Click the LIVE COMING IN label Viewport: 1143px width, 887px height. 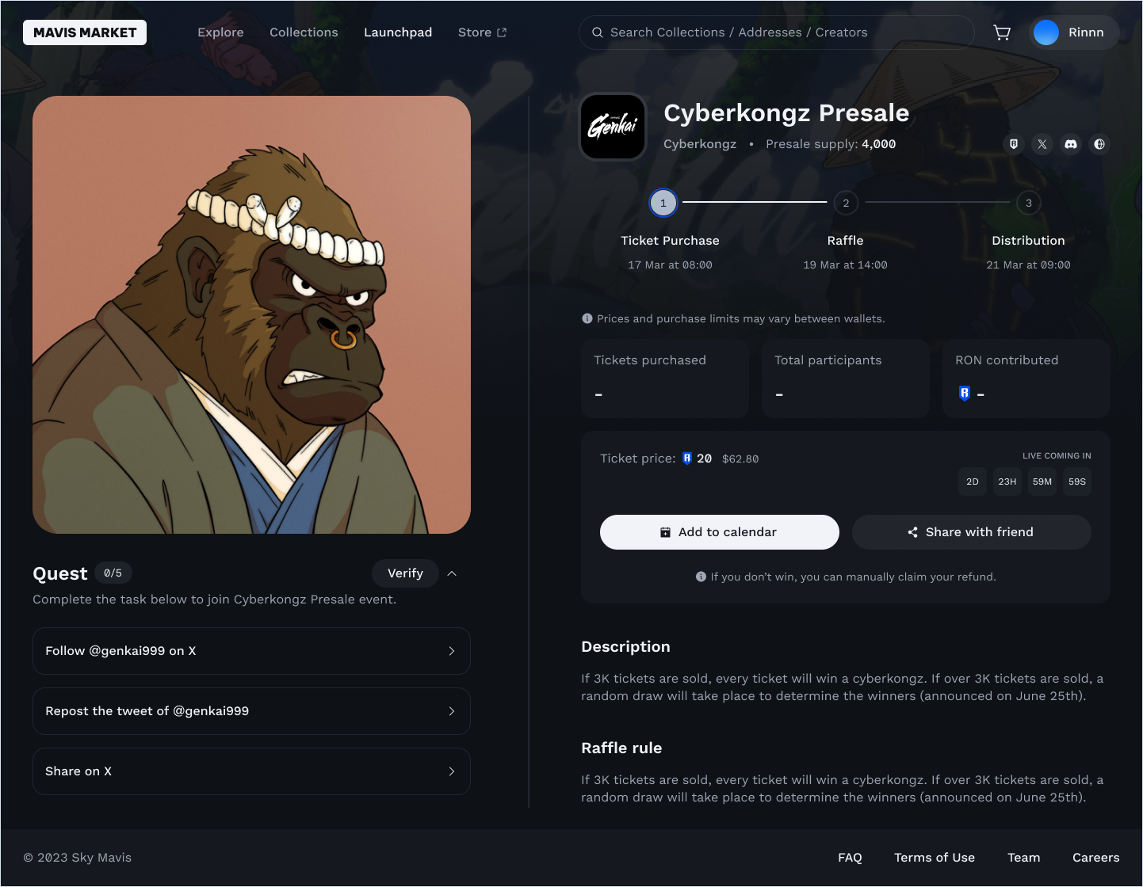[x=1057, y=455]
